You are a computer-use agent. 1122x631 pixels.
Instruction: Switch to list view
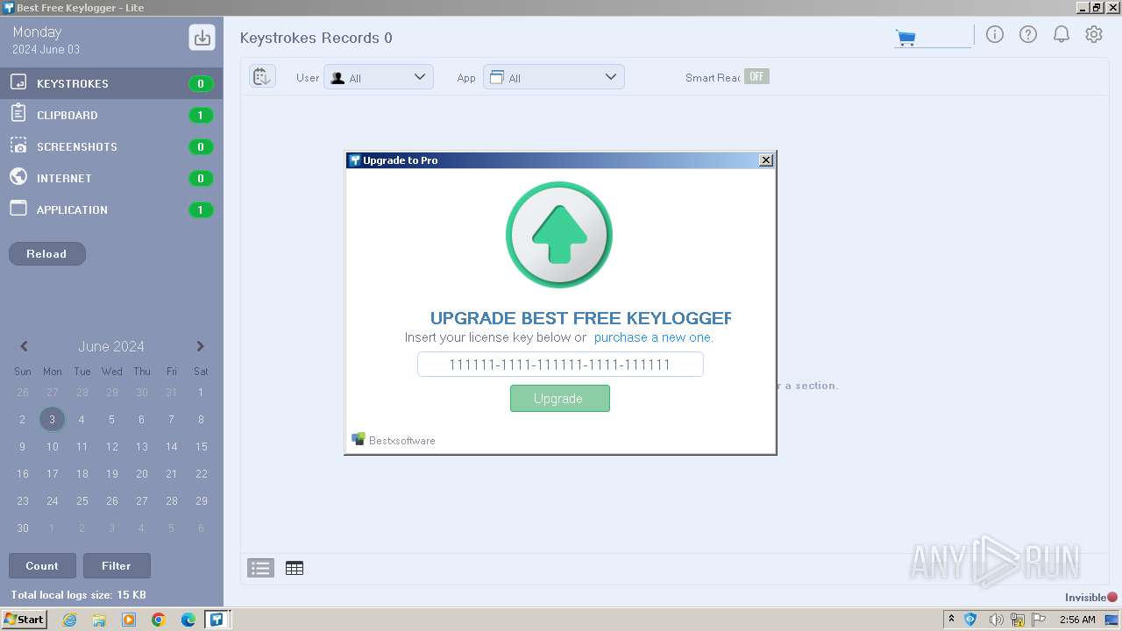pyautogui.click(x=260, y=568)
